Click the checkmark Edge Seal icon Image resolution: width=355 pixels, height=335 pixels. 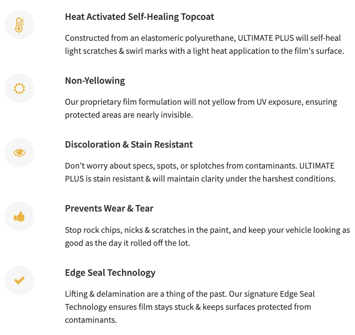(x=19, y=280)
